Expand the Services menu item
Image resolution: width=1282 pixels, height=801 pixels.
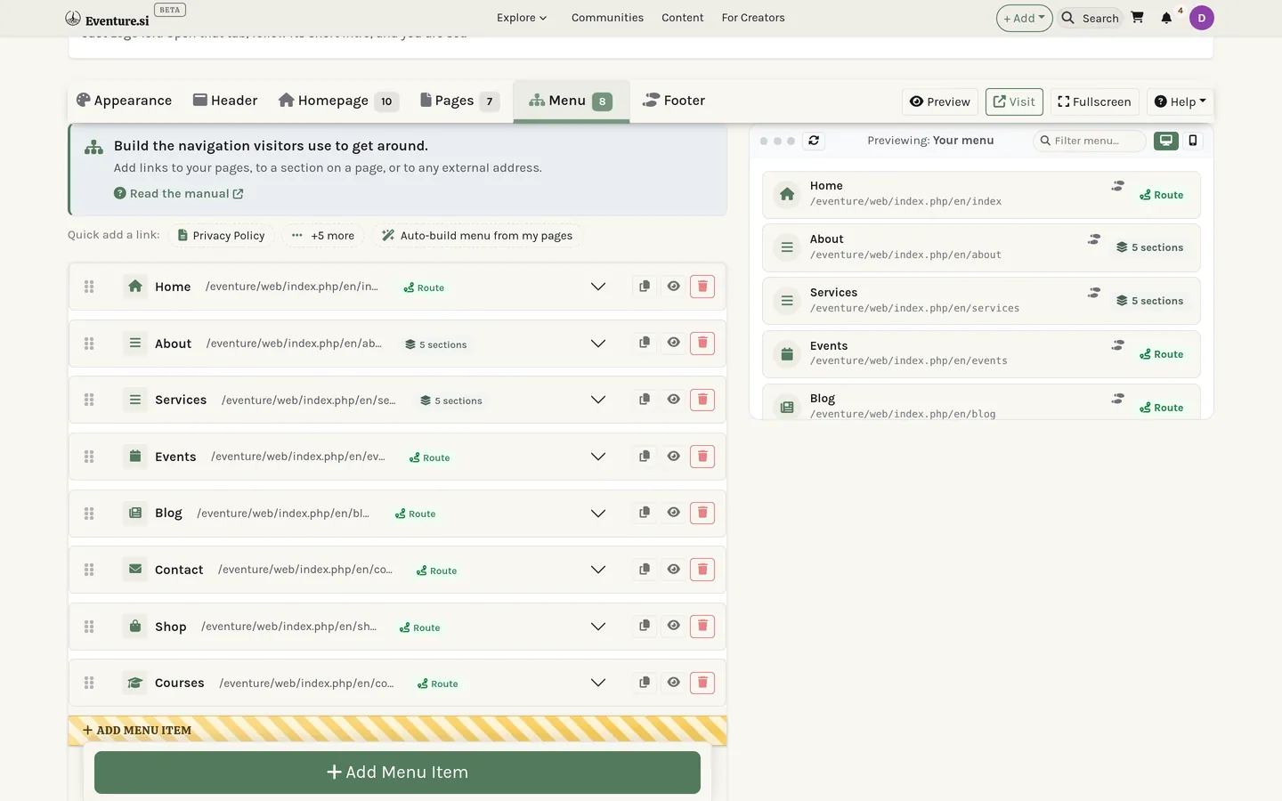[598, 400]
